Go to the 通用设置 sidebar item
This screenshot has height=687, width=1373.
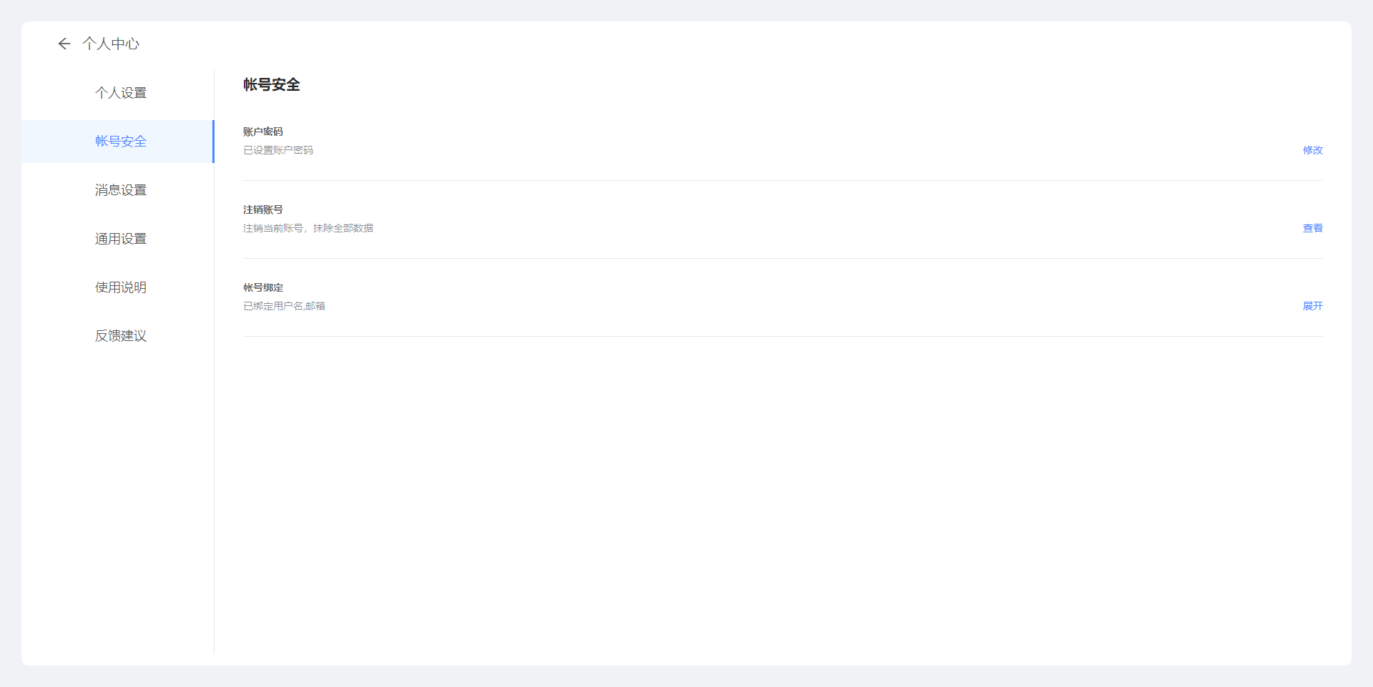point(120,239)
